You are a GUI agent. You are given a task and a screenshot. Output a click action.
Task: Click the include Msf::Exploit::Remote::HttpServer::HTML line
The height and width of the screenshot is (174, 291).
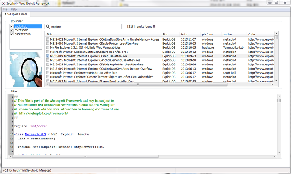click(x=61, y=147)
